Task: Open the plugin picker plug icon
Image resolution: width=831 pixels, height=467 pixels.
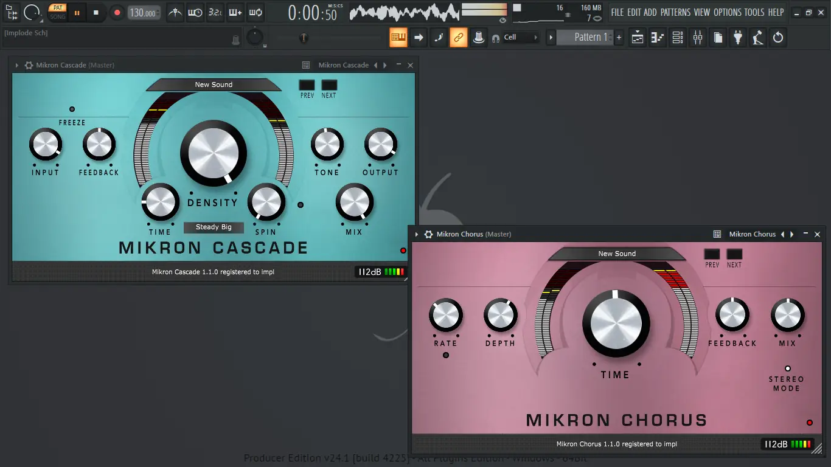Action: (738, 37)
